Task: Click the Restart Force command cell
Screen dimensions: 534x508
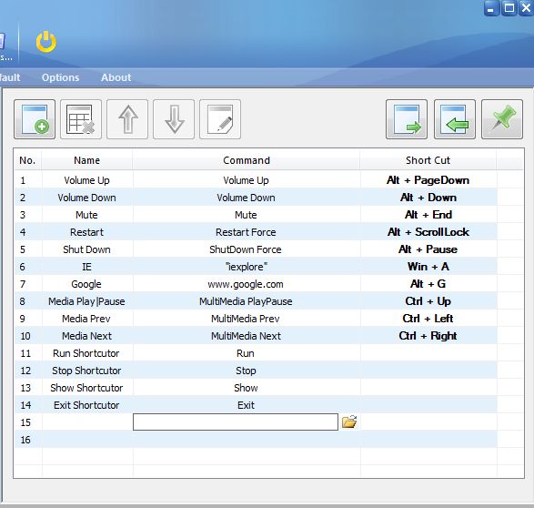Action: 247,232
